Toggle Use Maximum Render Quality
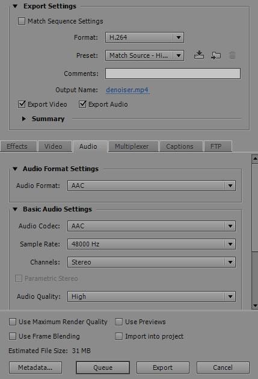 pyautogui.click(x=13, y=322)
